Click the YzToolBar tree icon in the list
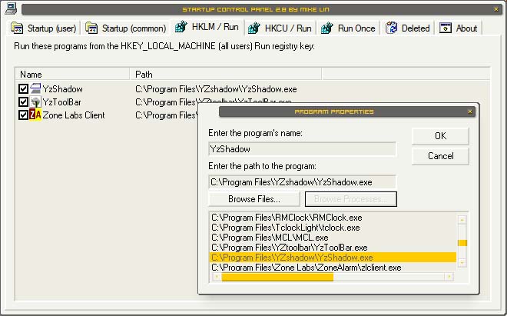Viewport: 507px width, 316px height. 35,102
